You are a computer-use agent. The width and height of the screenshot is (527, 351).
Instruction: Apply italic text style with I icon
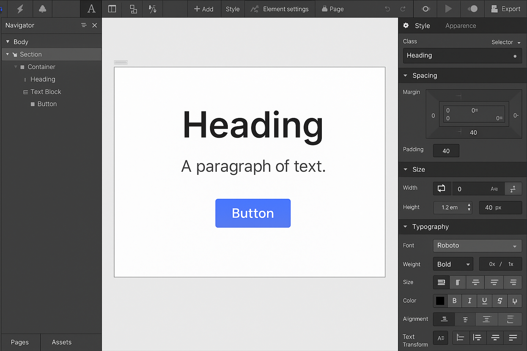point(469,301)
